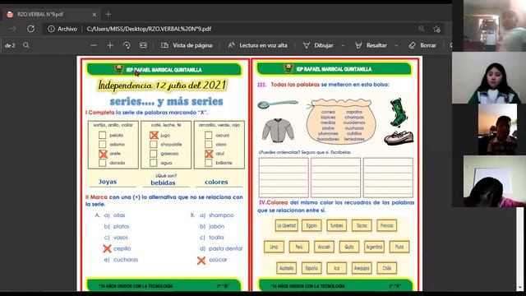This screenshot has height=296, width=526.
Task: Zoom out with minus button
Action: point(94,45)
